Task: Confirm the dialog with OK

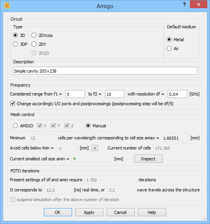Action: point(58,212)
